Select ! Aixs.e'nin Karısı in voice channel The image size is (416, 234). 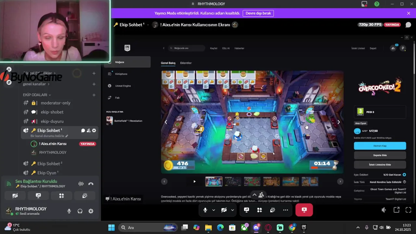53,144
